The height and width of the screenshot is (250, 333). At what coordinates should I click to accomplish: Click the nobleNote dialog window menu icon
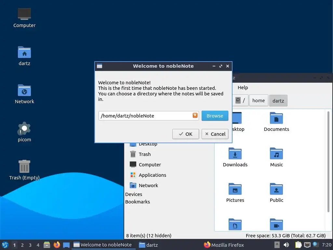coord(100,66)
